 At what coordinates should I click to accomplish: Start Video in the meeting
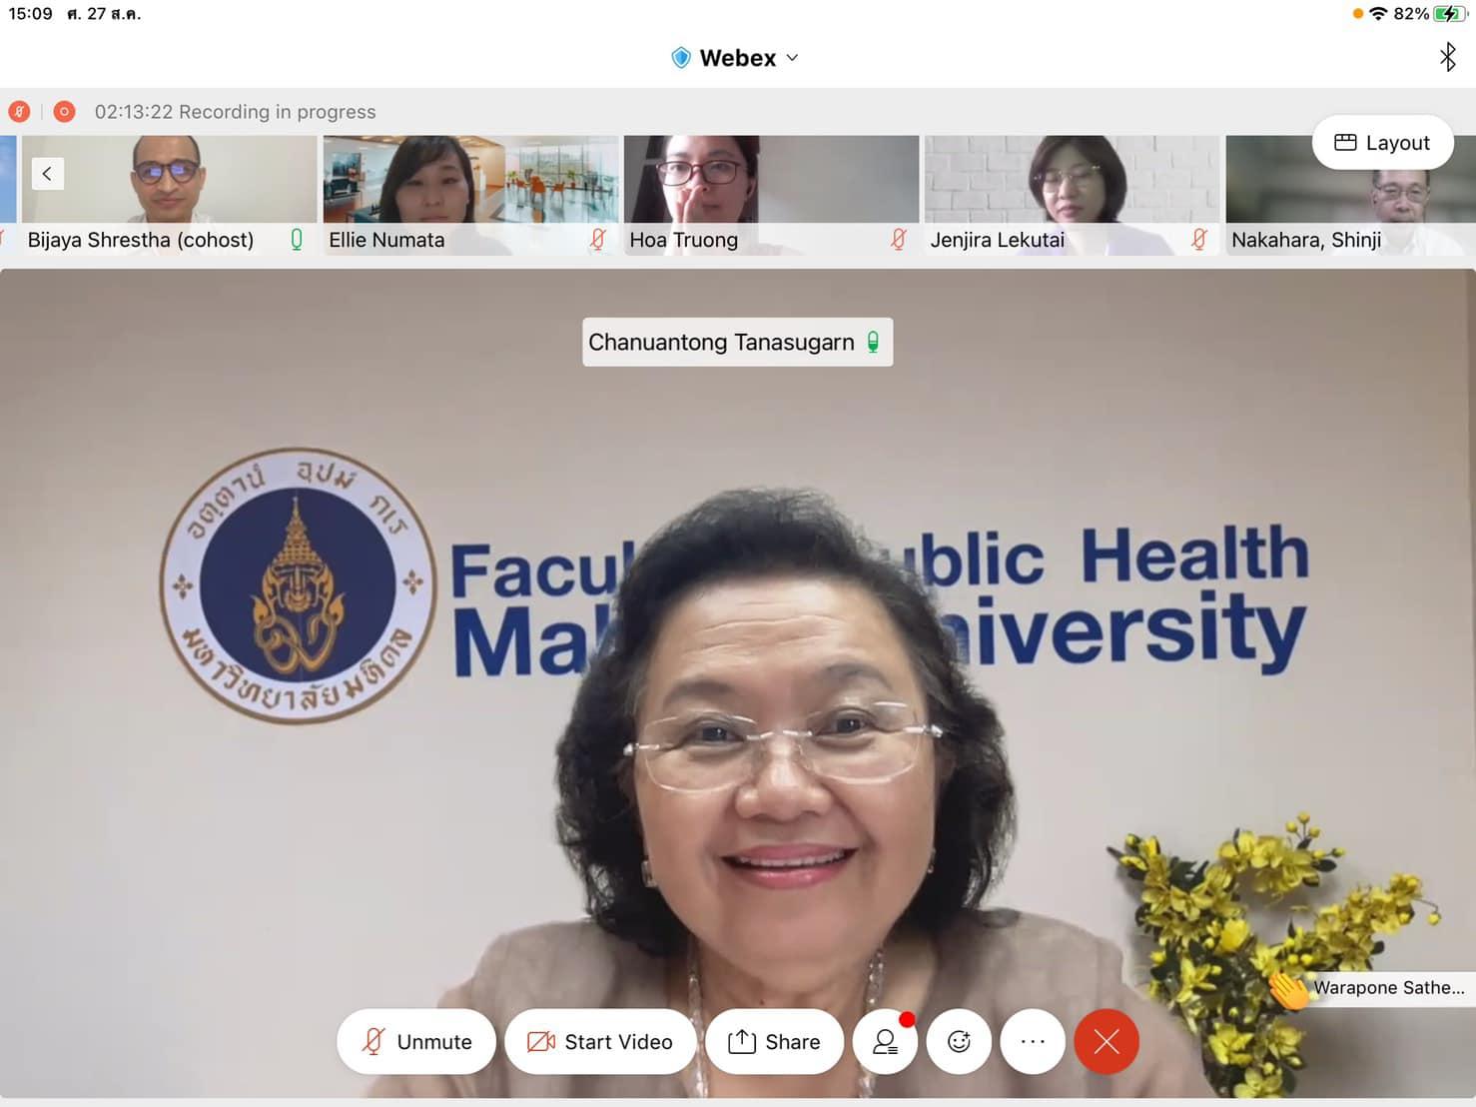pos(599,1042)
